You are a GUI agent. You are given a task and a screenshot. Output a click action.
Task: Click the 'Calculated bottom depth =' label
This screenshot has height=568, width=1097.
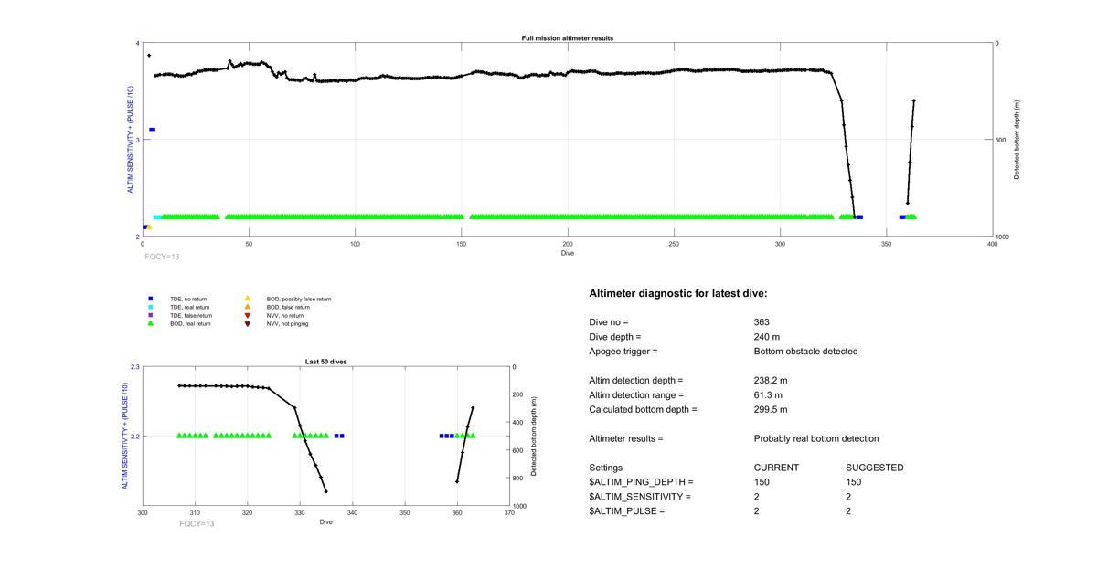click(643, 410)
